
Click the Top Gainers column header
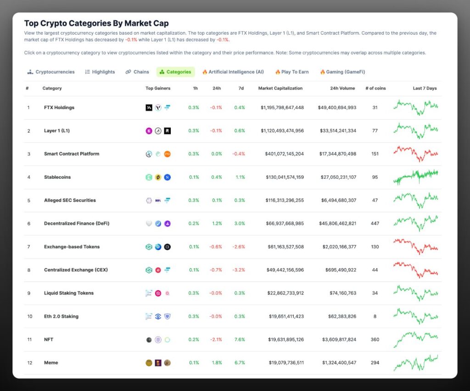[158, 88]
